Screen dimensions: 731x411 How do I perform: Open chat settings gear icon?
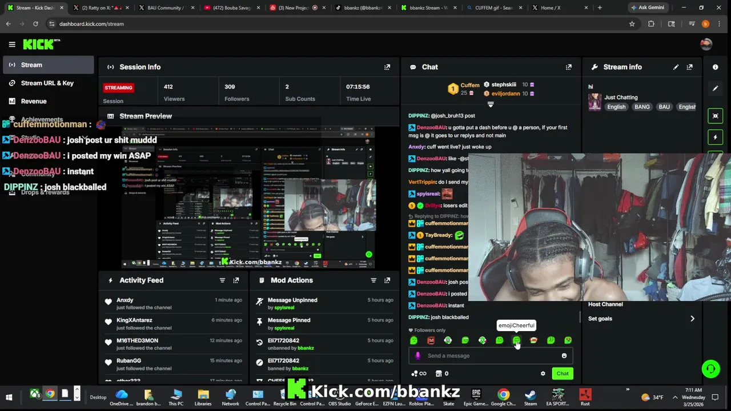(x=543, y=373)
